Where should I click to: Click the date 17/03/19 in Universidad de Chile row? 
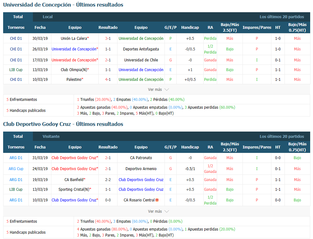pyautogui.click(x=40, y=60)
